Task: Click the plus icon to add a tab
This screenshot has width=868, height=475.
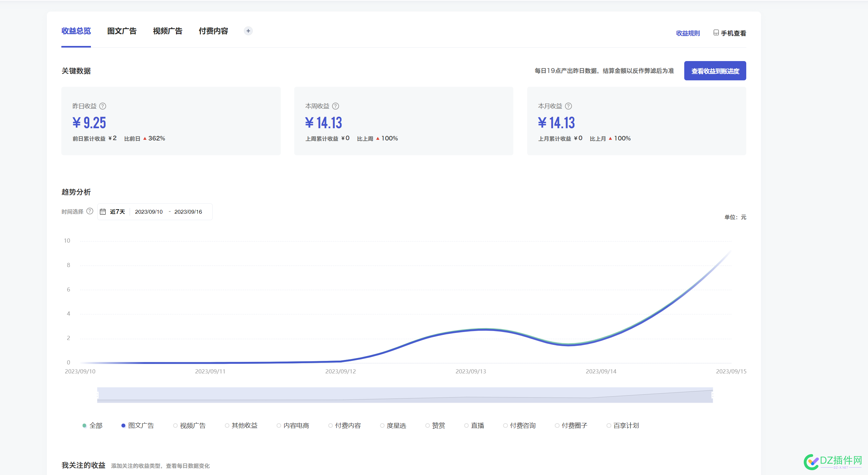Action: [248, 31]
